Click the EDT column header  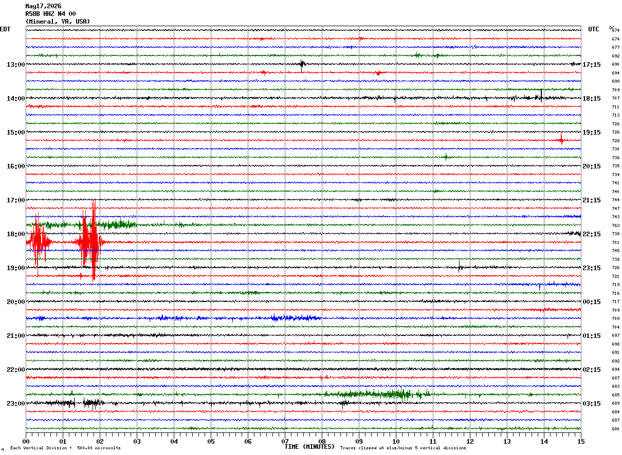coord(5,29)
